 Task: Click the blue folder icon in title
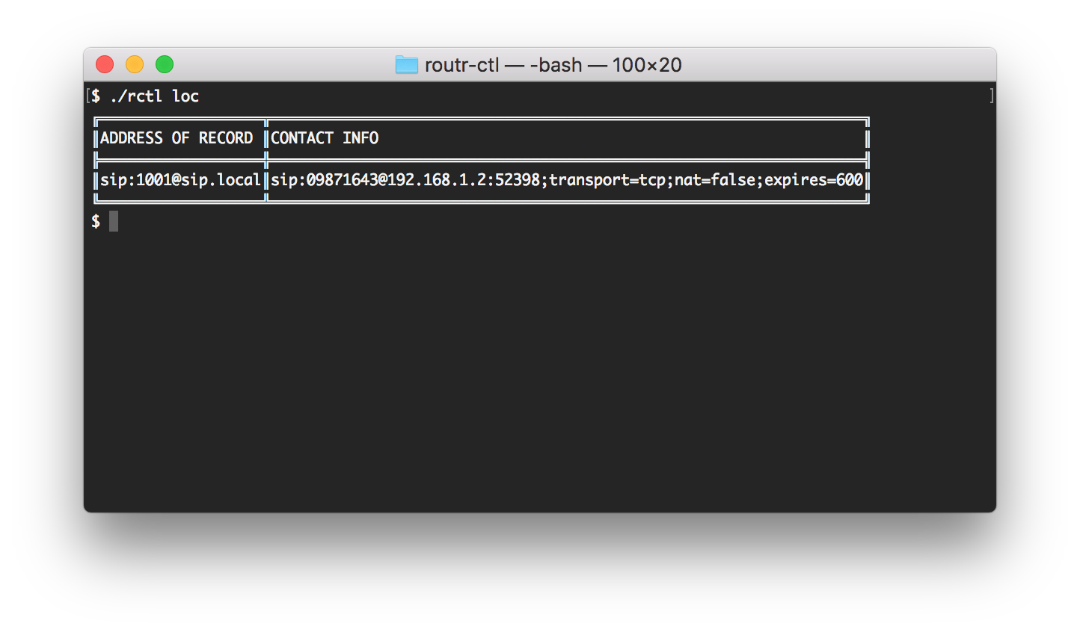407,65
